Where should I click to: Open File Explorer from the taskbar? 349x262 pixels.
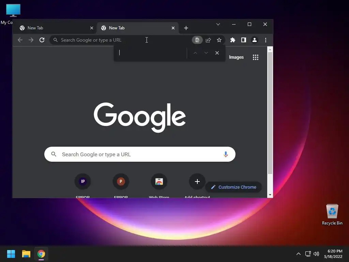click(x=26, y=254)
